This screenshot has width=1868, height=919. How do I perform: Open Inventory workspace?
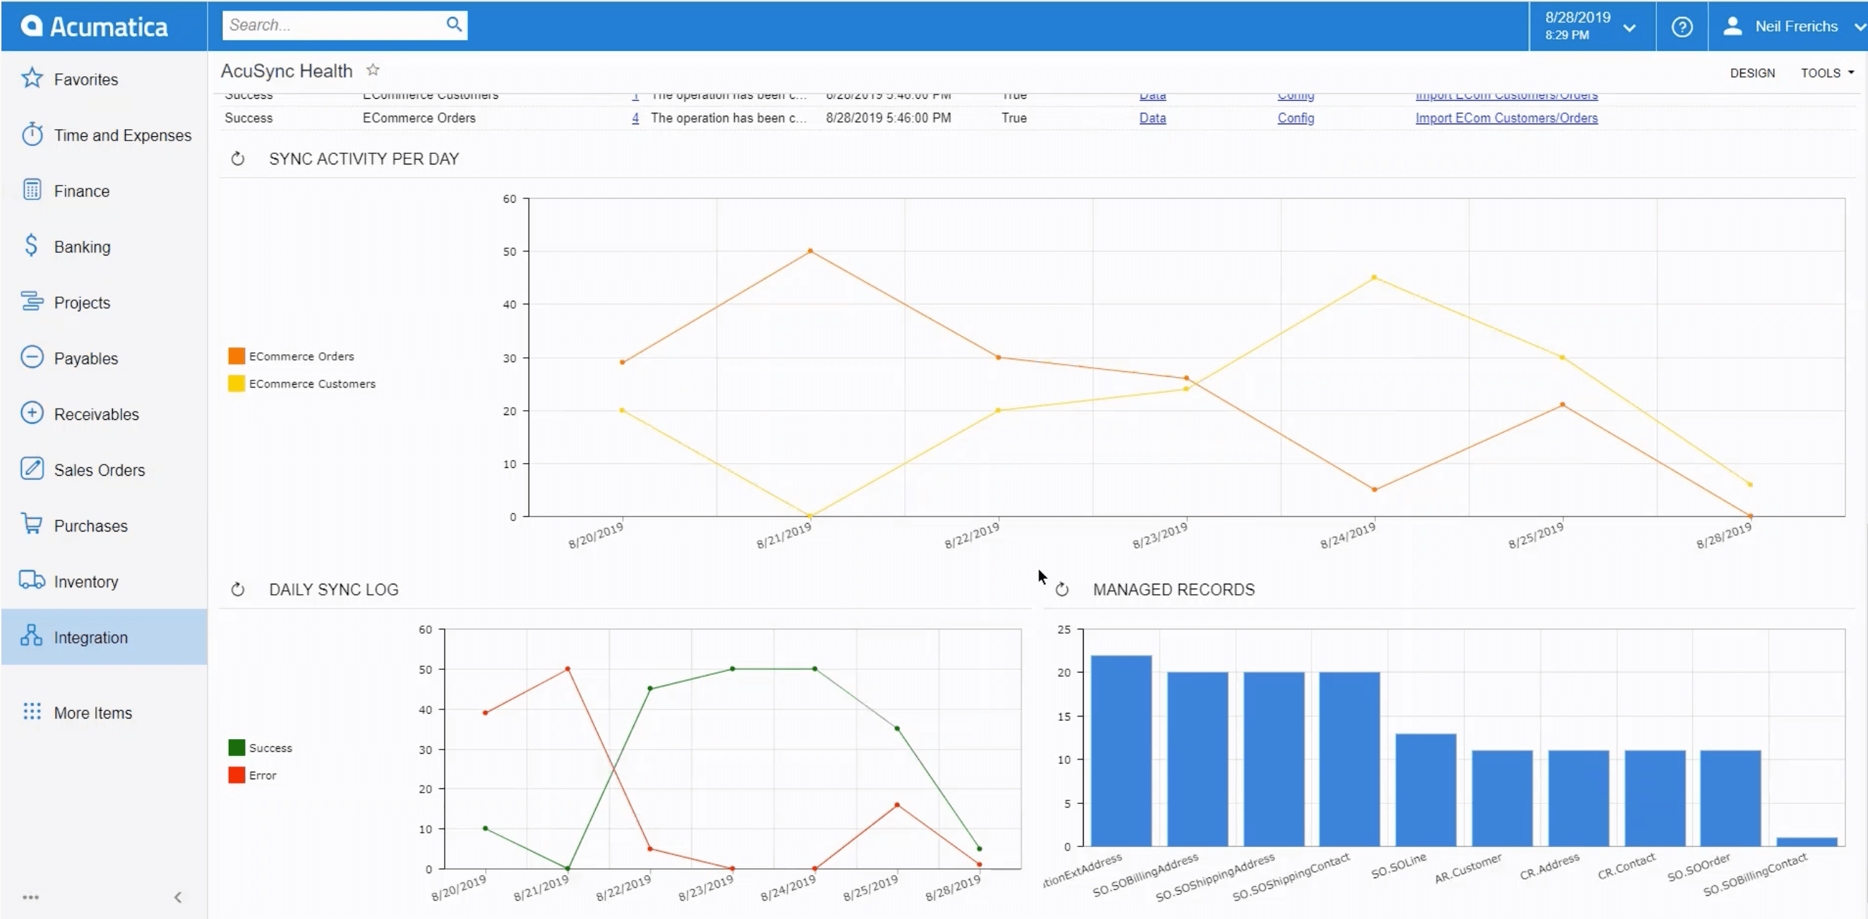[104, 582]
